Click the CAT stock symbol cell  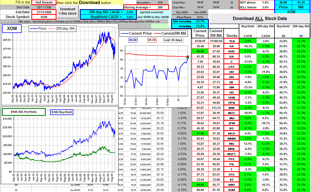[231, 67]
